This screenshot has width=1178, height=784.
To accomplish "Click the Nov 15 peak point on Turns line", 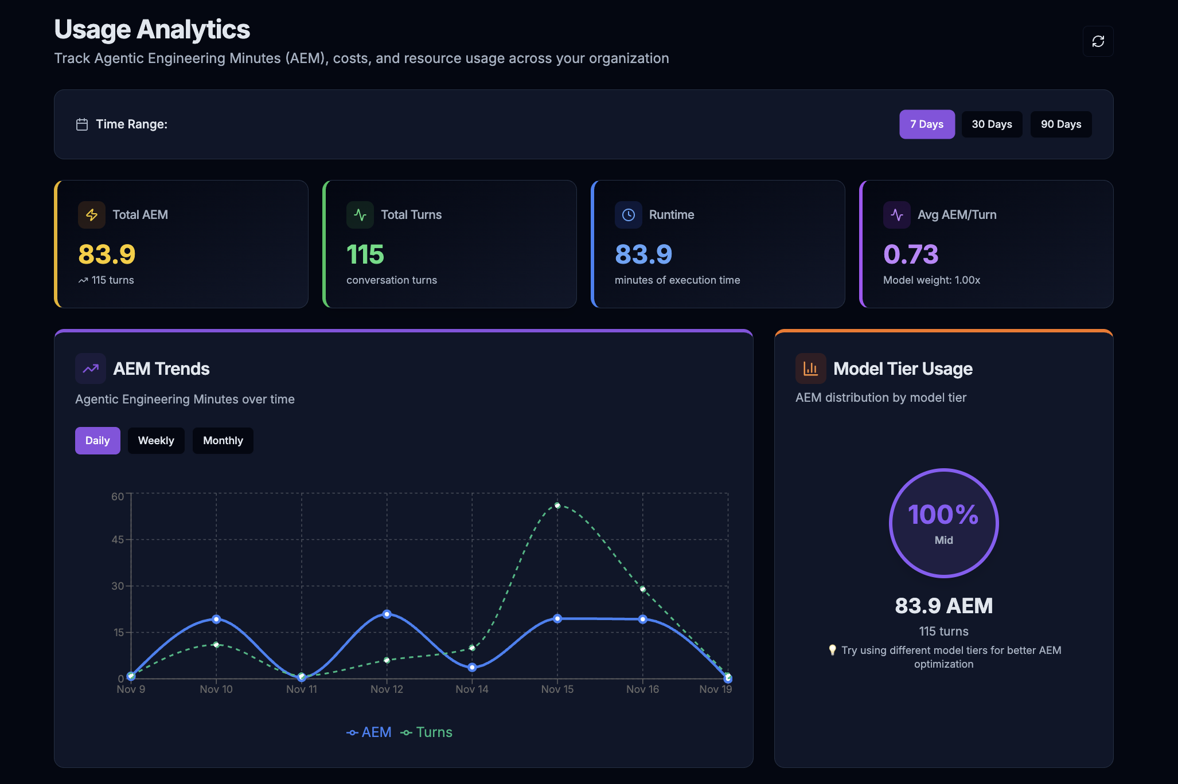I will tap(557, 505).
